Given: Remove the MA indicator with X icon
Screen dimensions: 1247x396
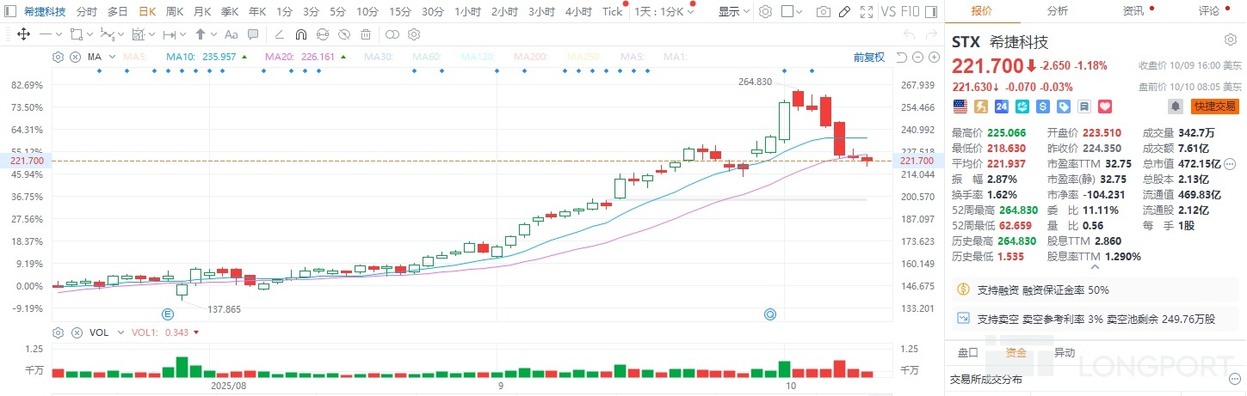Looking at the screenshot, I should [75, 58].
